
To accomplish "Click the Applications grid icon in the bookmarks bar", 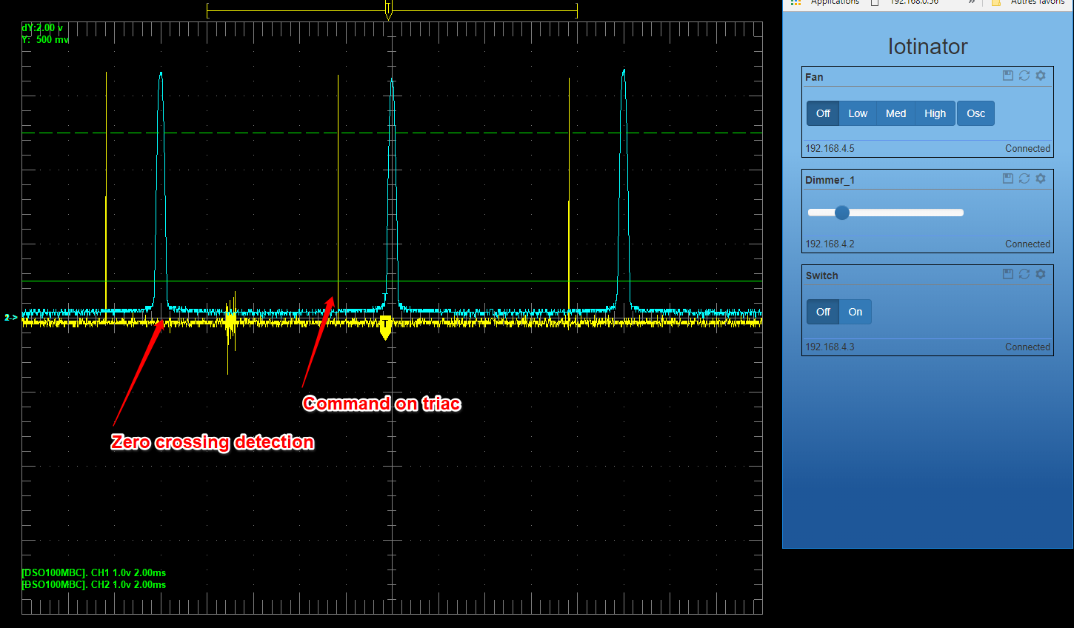I will [796, 2].
